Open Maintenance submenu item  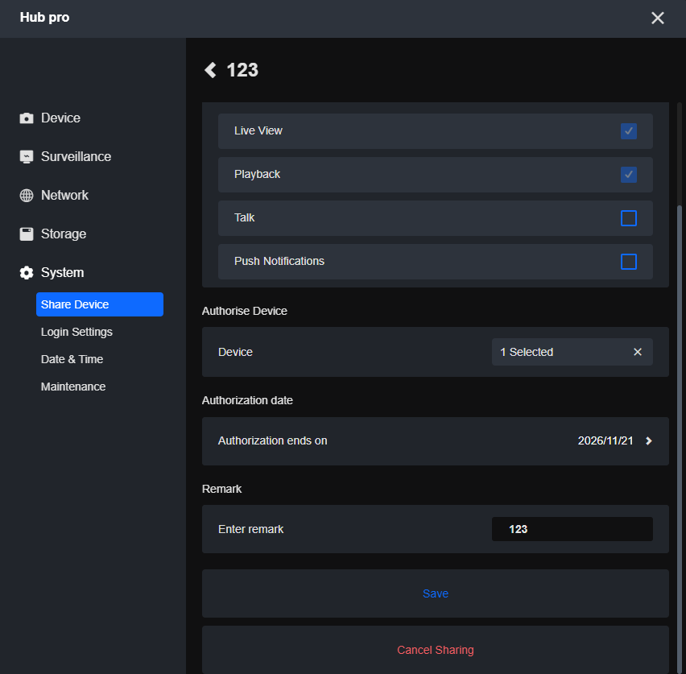coord(73,387)
